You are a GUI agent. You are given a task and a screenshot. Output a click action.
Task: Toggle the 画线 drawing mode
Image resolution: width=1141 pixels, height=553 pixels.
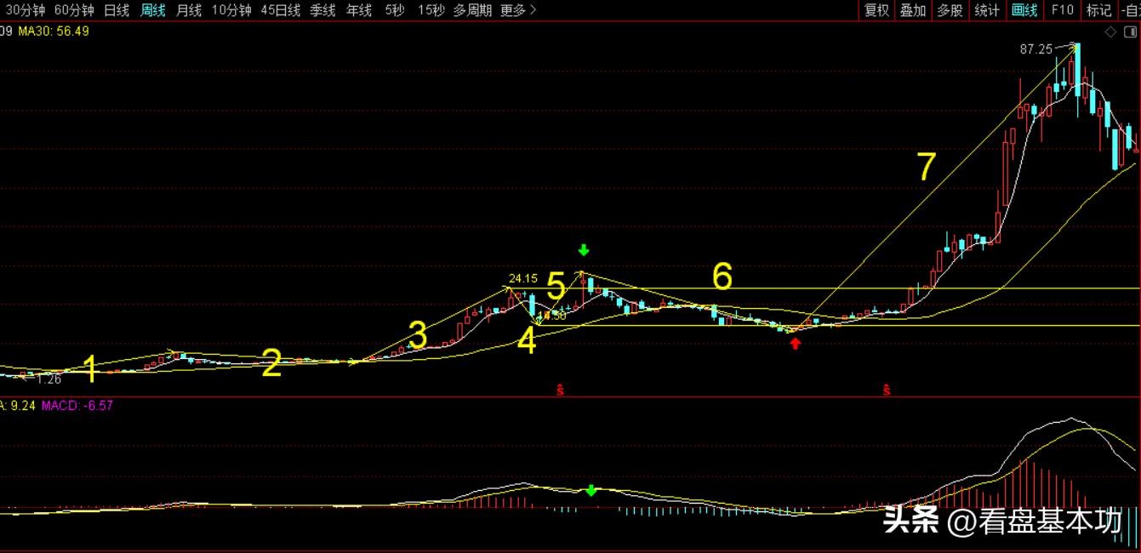click(x=1024, y=10)
